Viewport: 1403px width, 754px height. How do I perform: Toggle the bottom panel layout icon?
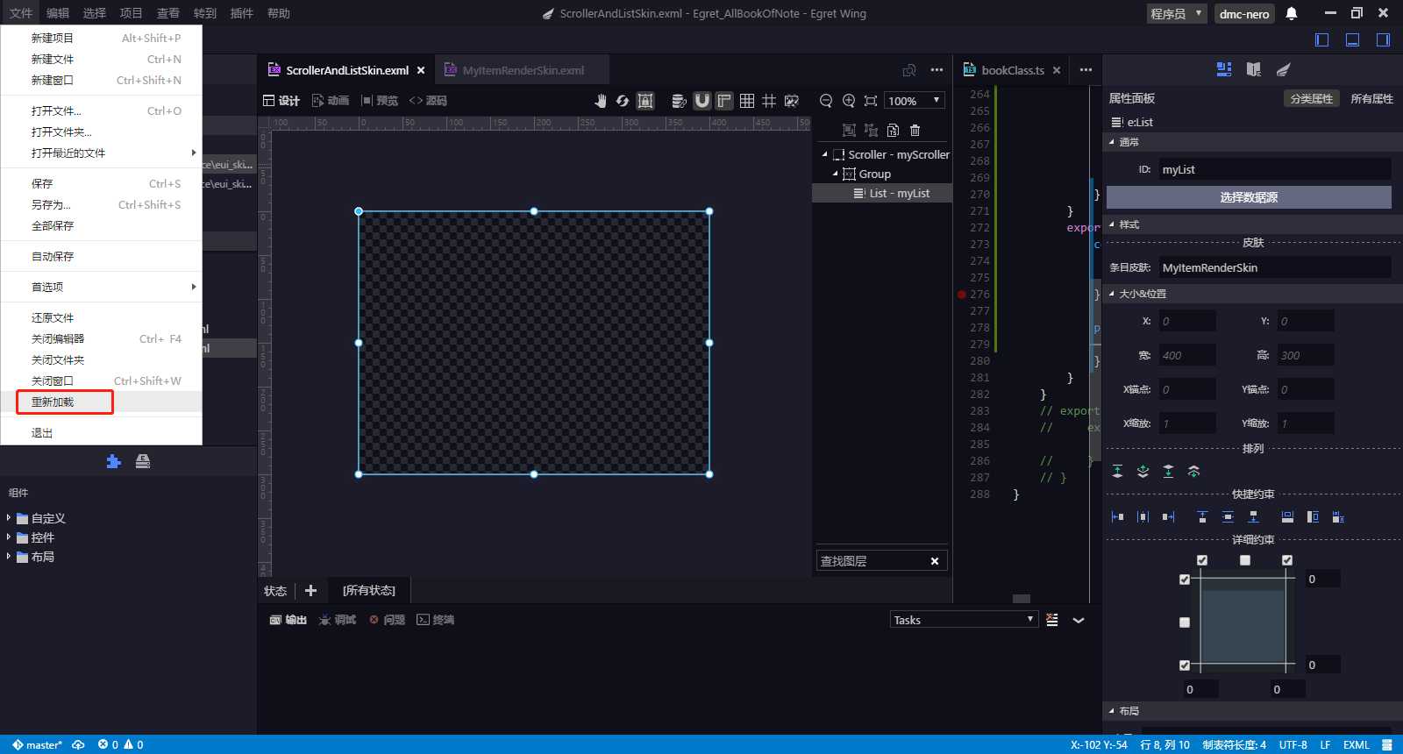[x=1352, y=39]
